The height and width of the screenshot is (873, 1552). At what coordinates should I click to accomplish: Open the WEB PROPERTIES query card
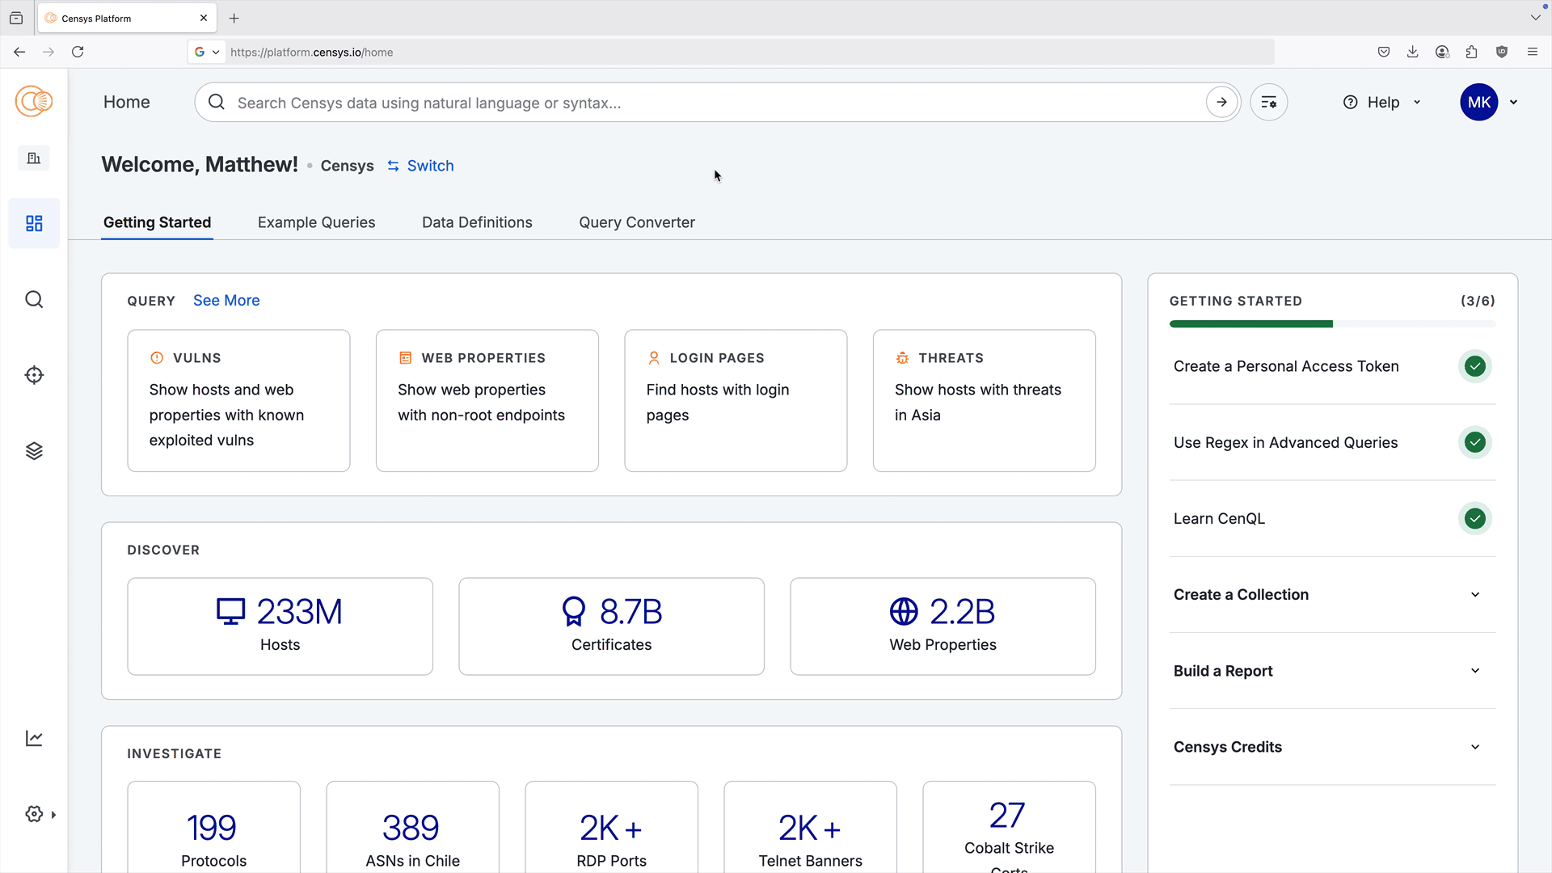click(x=487, y=400)
